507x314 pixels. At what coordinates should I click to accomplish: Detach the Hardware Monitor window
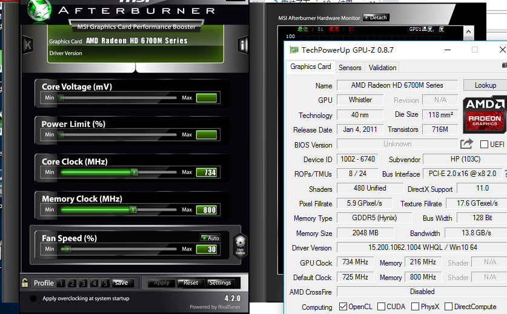tap(376, 18)
